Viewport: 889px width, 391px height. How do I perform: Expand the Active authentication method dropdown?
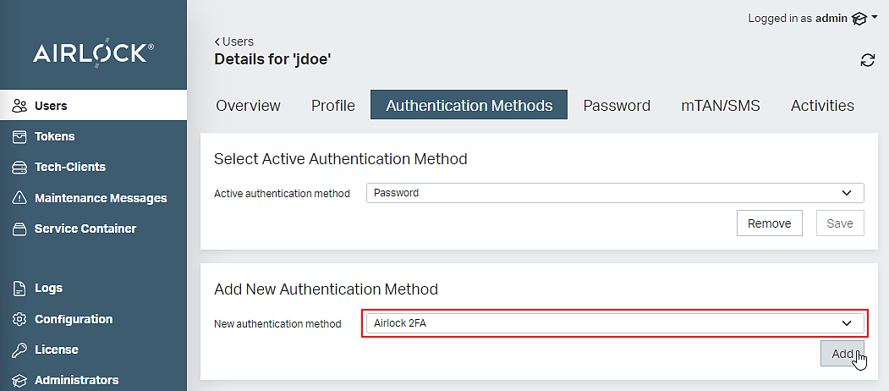(x=615, y=193)
